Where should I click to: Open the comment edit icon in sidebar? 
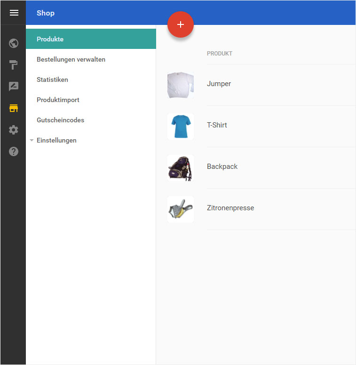[14, 87]
